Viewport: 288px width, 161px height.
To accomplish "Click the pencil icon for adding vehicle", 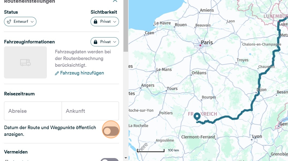I will (x=57, y=73).
